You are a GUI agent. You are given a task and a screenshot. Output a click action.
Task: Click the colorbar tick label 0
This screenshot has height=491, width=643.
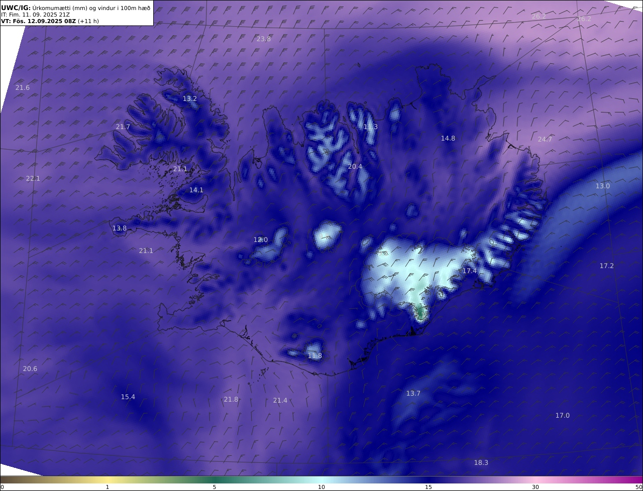2,487
